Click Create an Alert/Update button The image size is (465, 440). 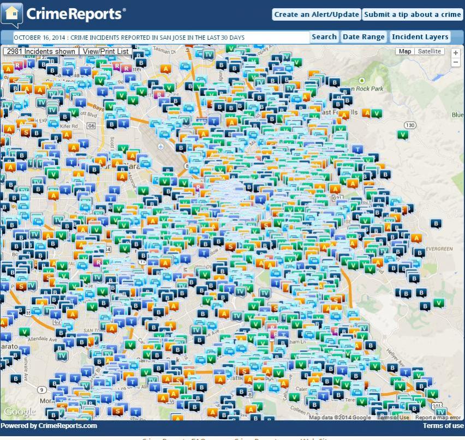317,15
